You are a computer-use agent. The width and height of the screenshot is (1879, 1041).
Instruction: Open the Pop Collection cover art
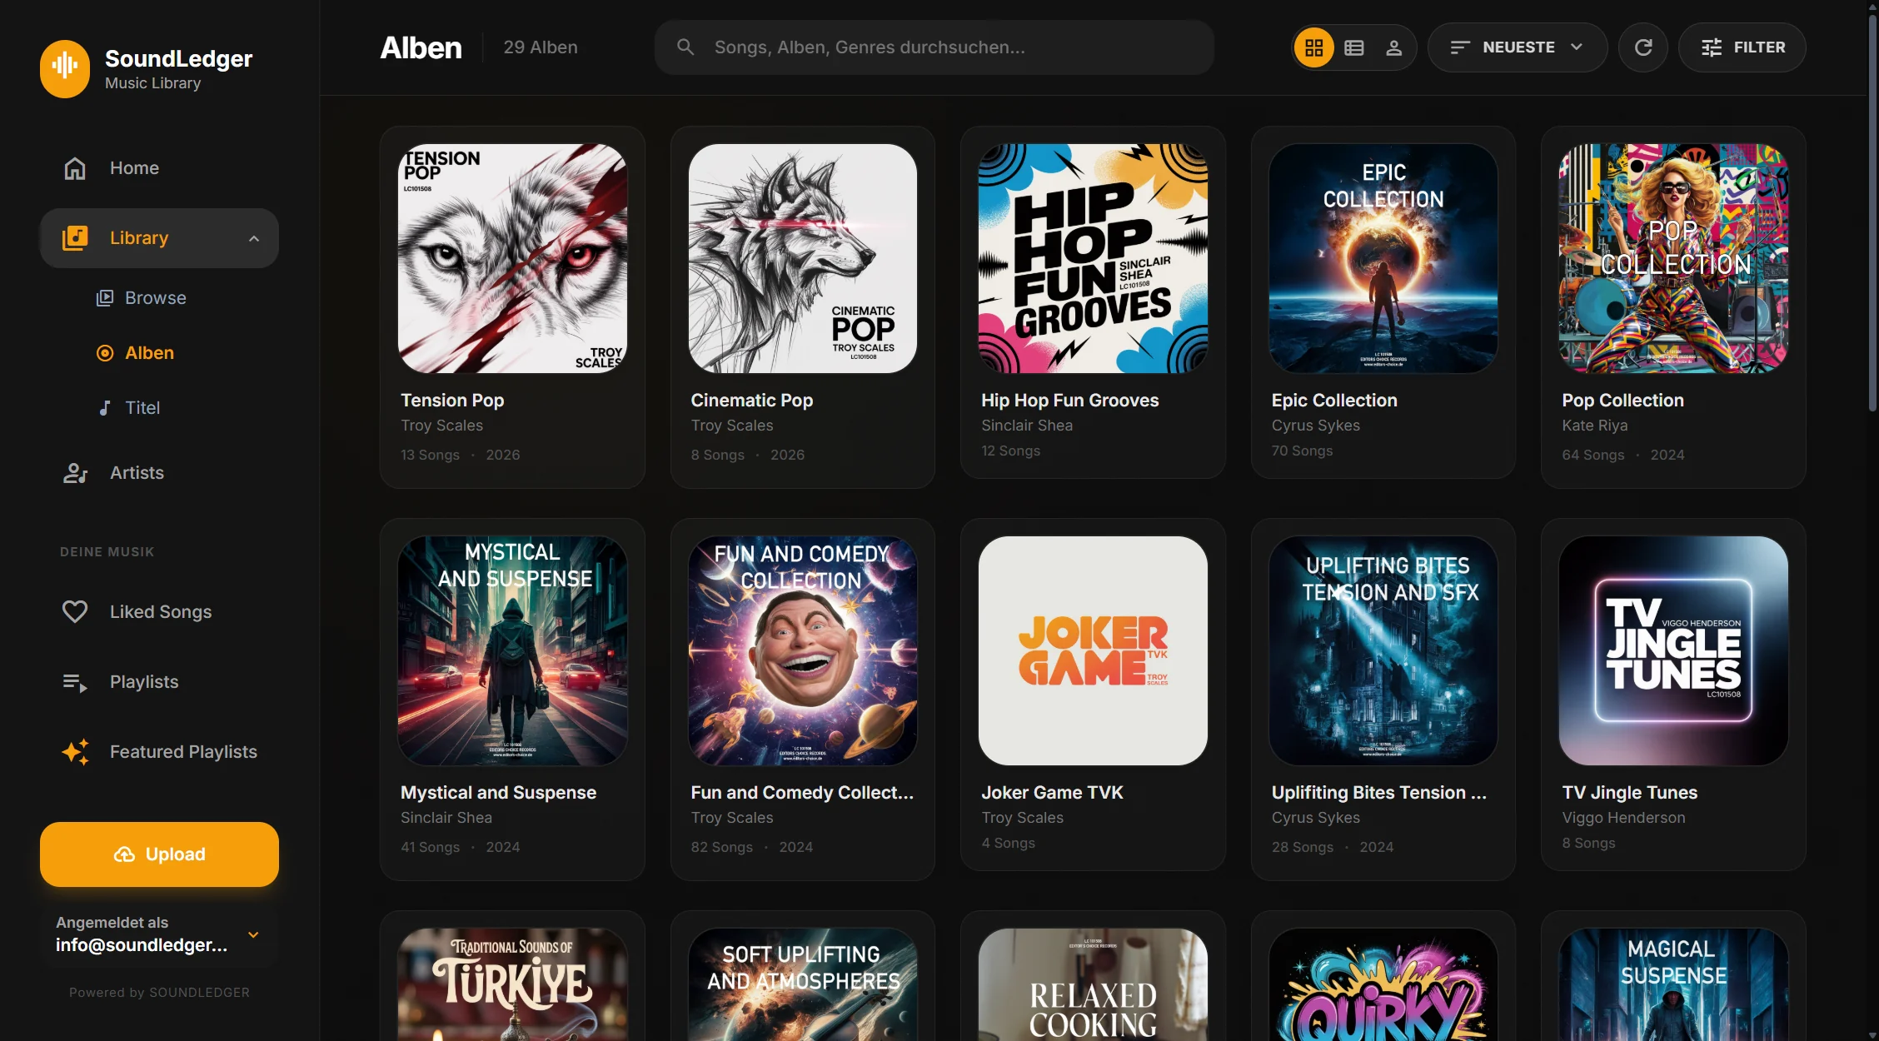click(x=1673, y=259)
